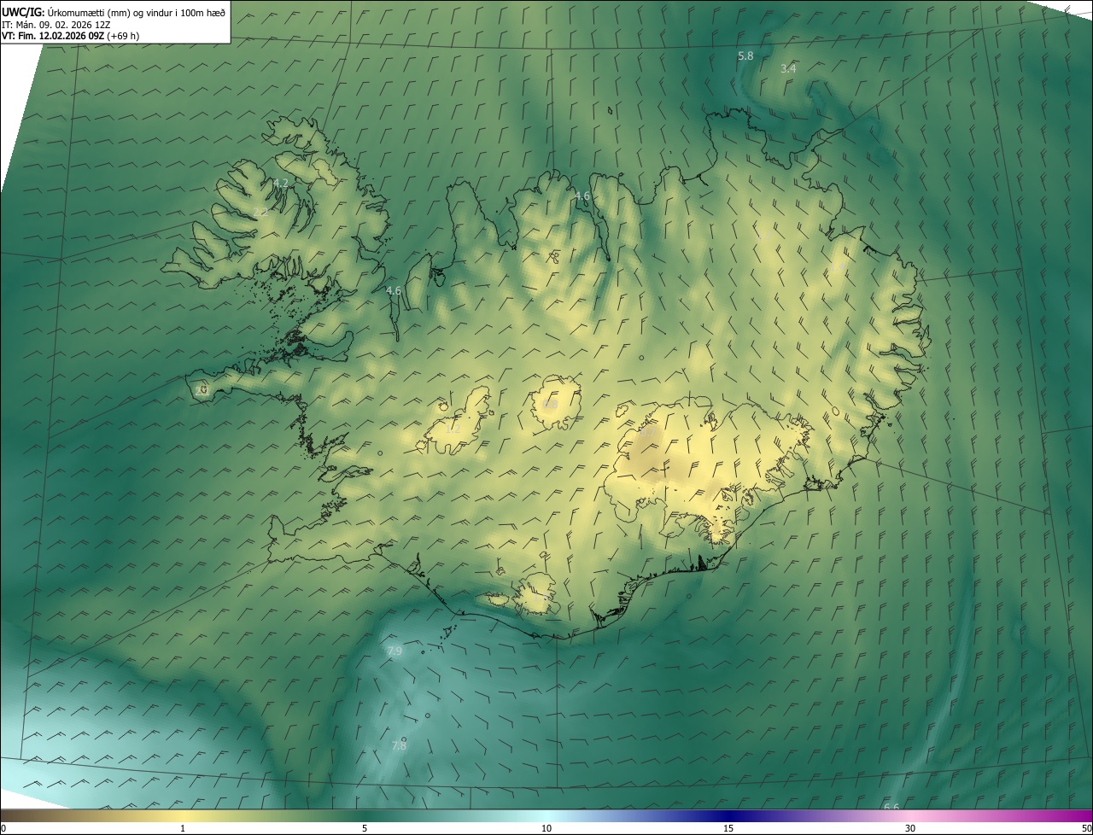Click the 5.8 precipitable water value label
This screenshot has height=835, width=1093.
[745, 56]
